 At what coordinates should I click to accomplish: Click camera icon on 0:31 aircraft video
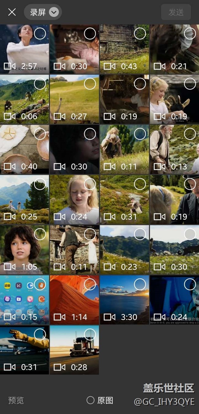[9, 367]
